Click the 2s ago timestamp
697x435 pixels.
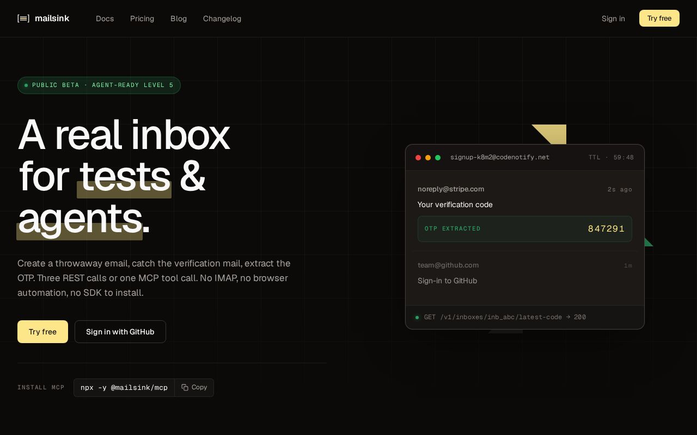(x=620, y=190)
